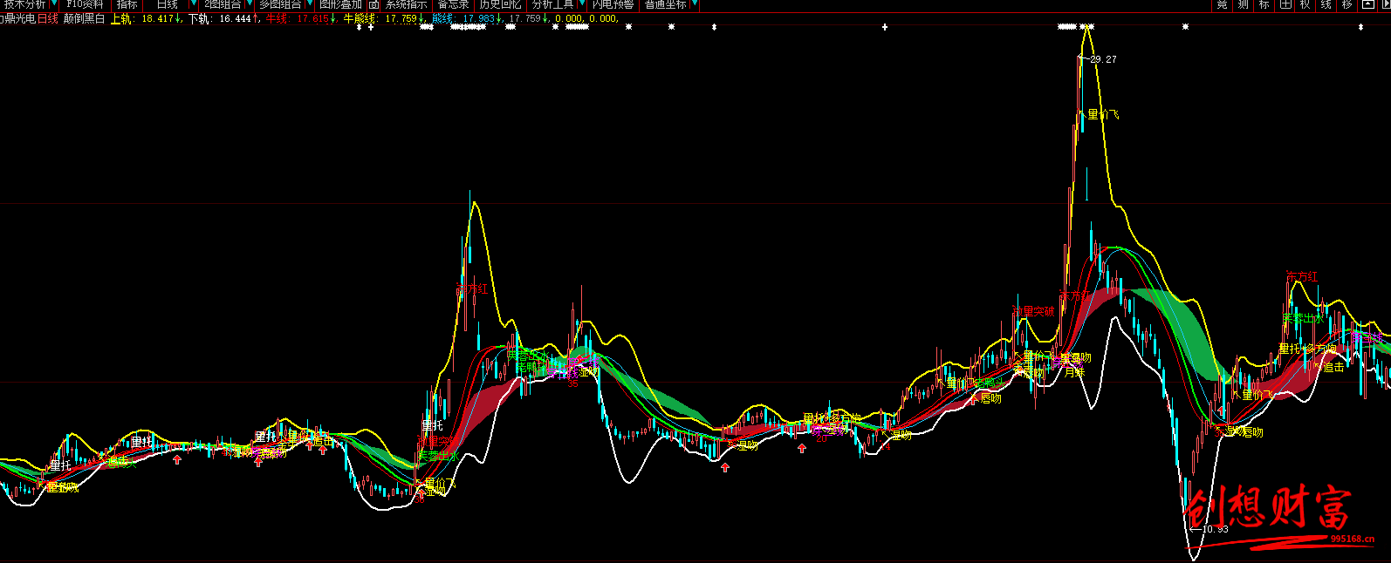This screenshot has height=563, width=1391.
Task: Click the 颠倒黑白 indicator name
Action: coord(84,18)
